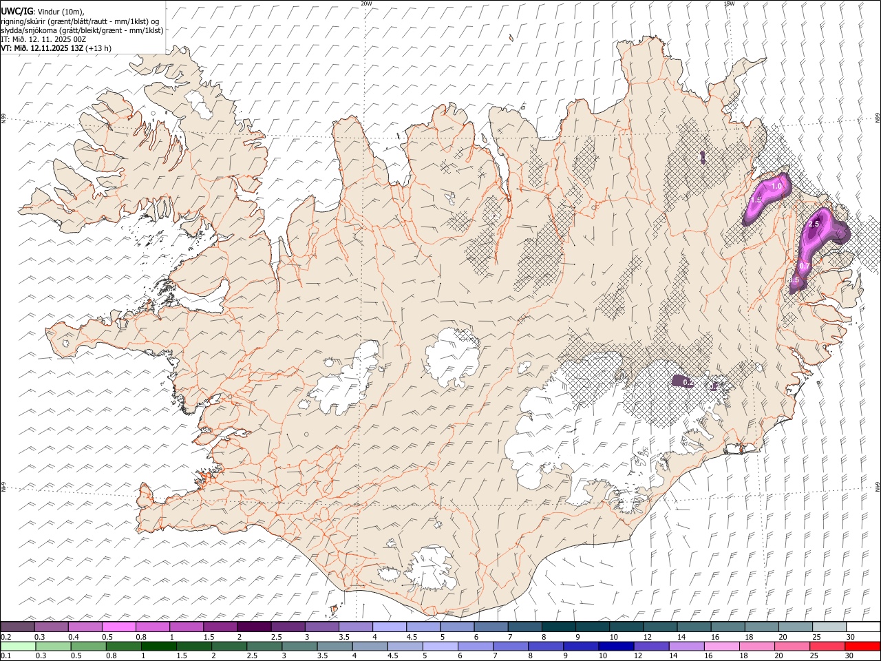
Task: Pick the pale green 0.1 swatch, bottom scale
Action: tap(18, 647)
